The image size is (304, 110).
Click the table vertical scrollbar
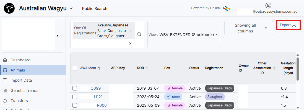pyautogui.click(x=298, y=69)
